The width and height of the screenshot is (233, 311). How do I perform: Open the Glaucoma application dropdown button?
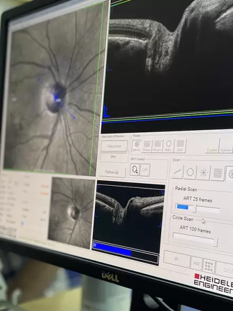pos(114,146)
